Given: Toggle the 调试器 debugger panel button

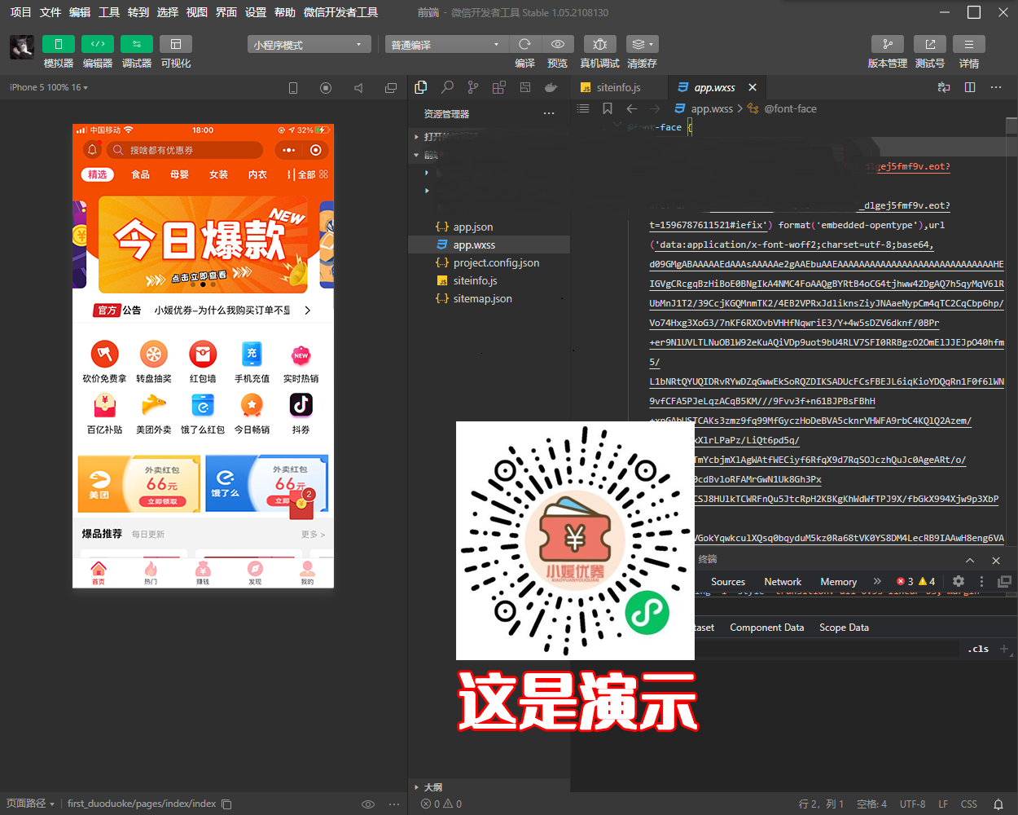Looking at the screenshot, I should (137, 44).
